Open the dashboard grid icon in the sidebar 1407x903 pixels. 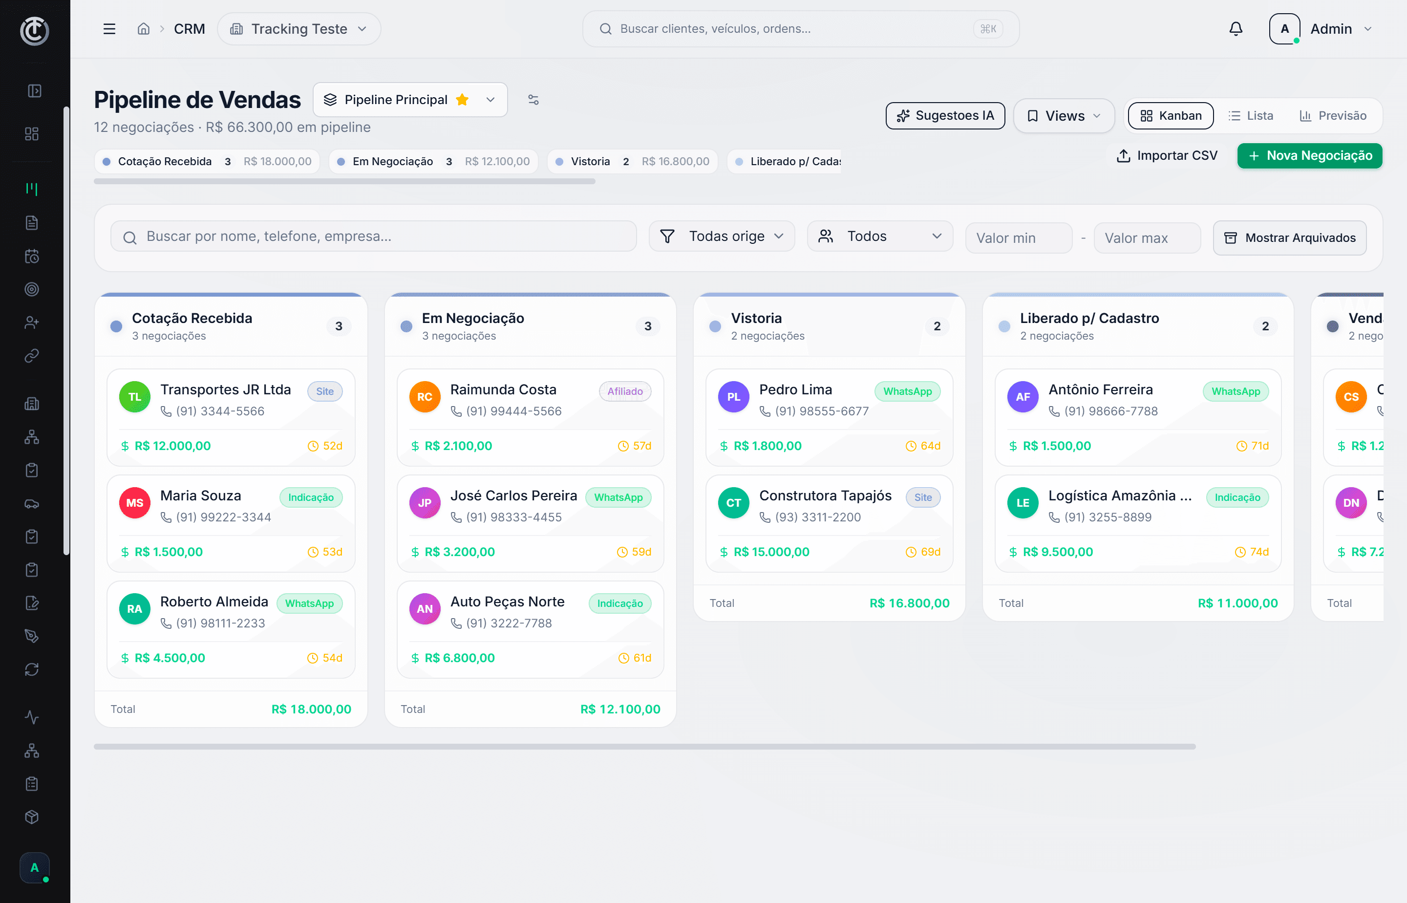coord(32,134)
